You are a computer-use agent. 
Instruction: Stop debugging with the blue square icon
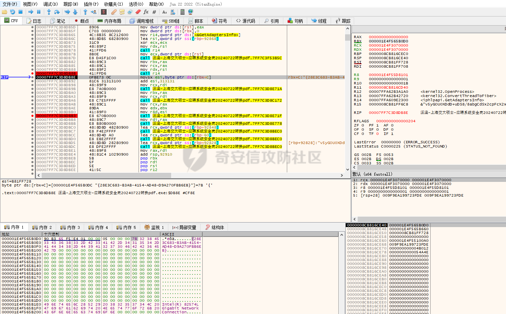[20, 12]
